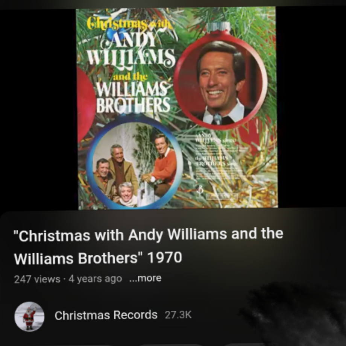Tap the 4 years ago upload date
346x346 pixels.
tap(95, 279)
